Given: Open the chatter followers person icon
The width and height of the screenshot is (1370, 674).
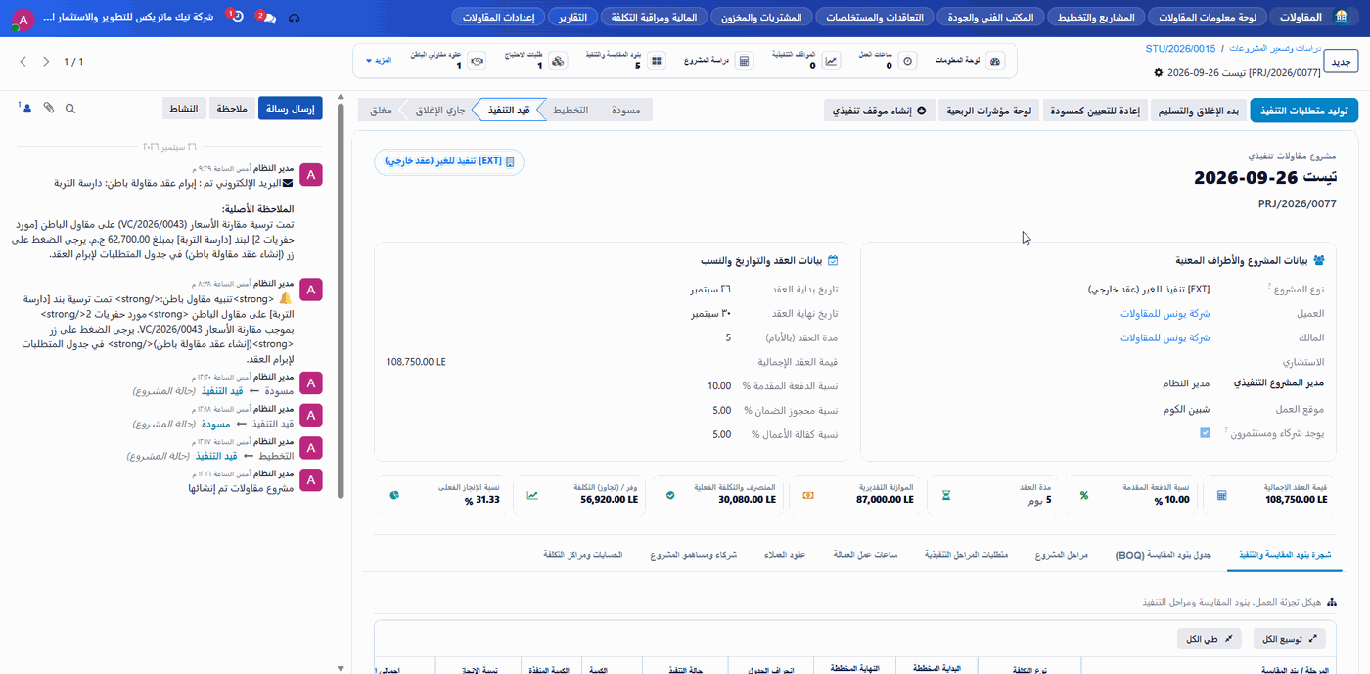Looking at the screenshot, I should 25,108.
